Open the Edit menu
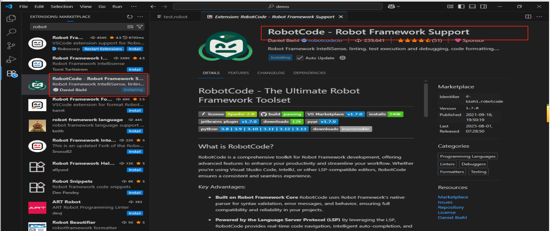Viewport: 550px width, 231px height. tap(39, 6)
